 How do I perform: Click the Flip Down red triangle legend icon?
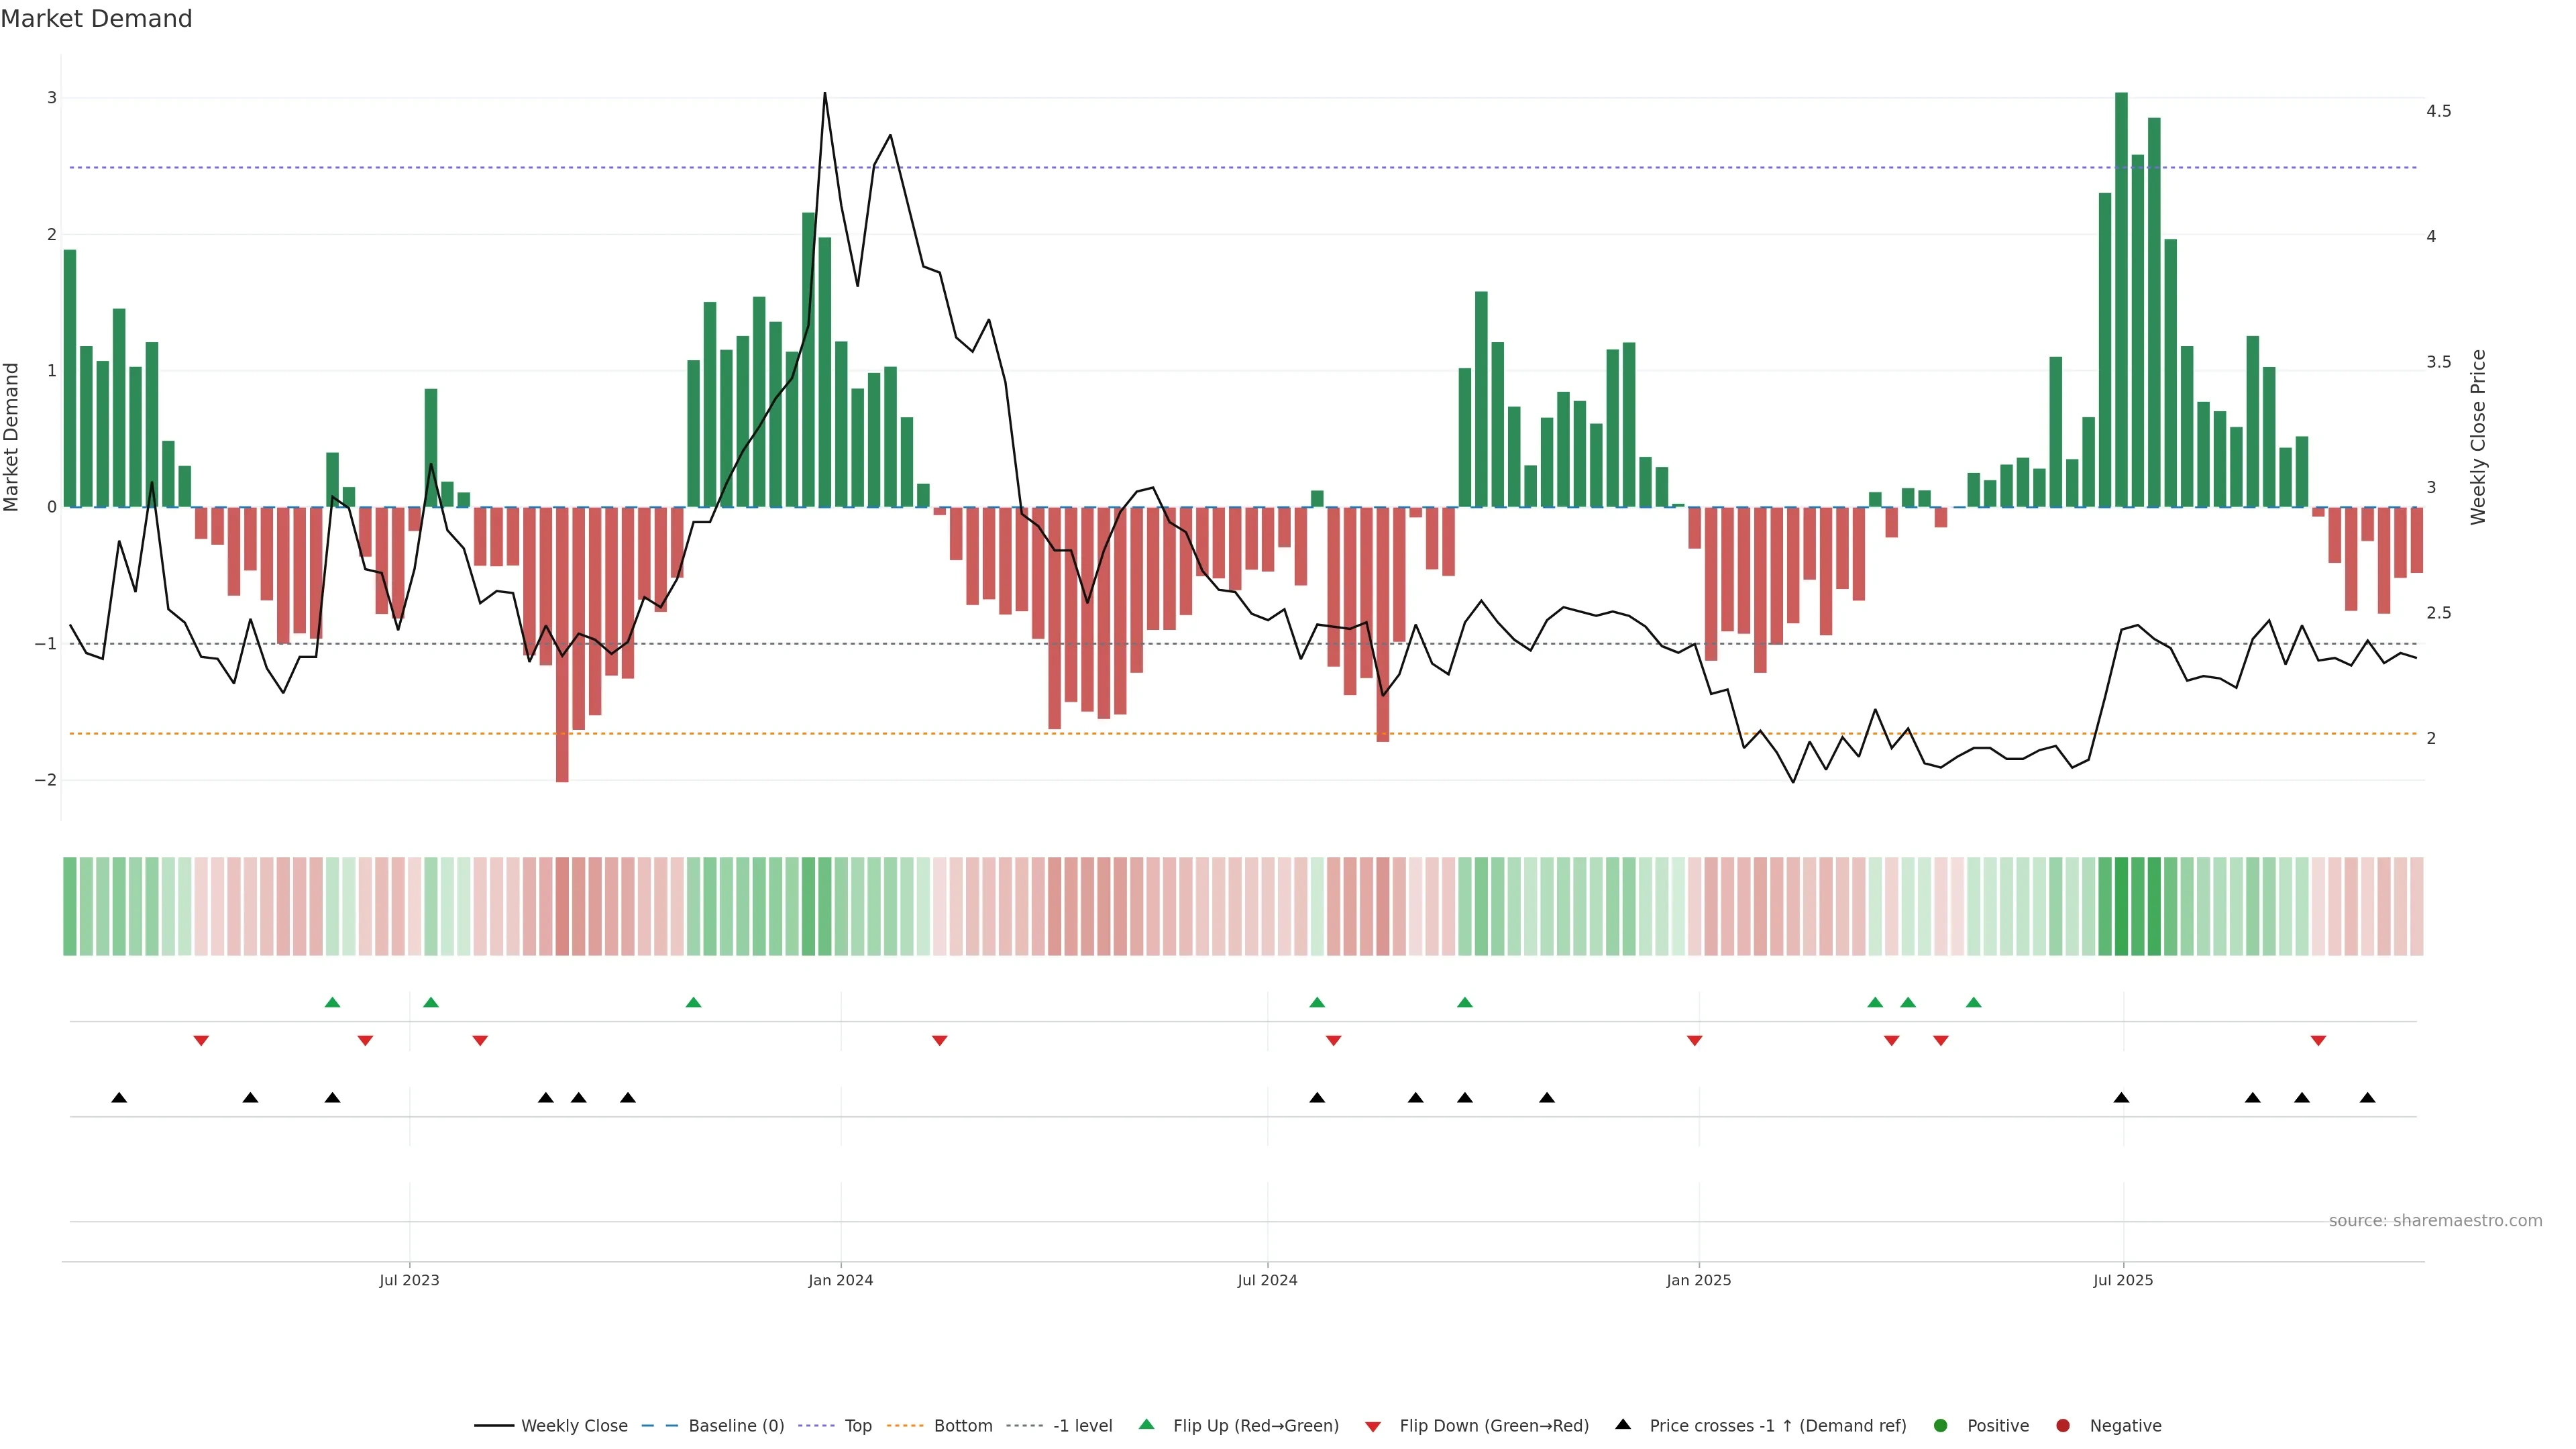(x=1373, y=1426)
